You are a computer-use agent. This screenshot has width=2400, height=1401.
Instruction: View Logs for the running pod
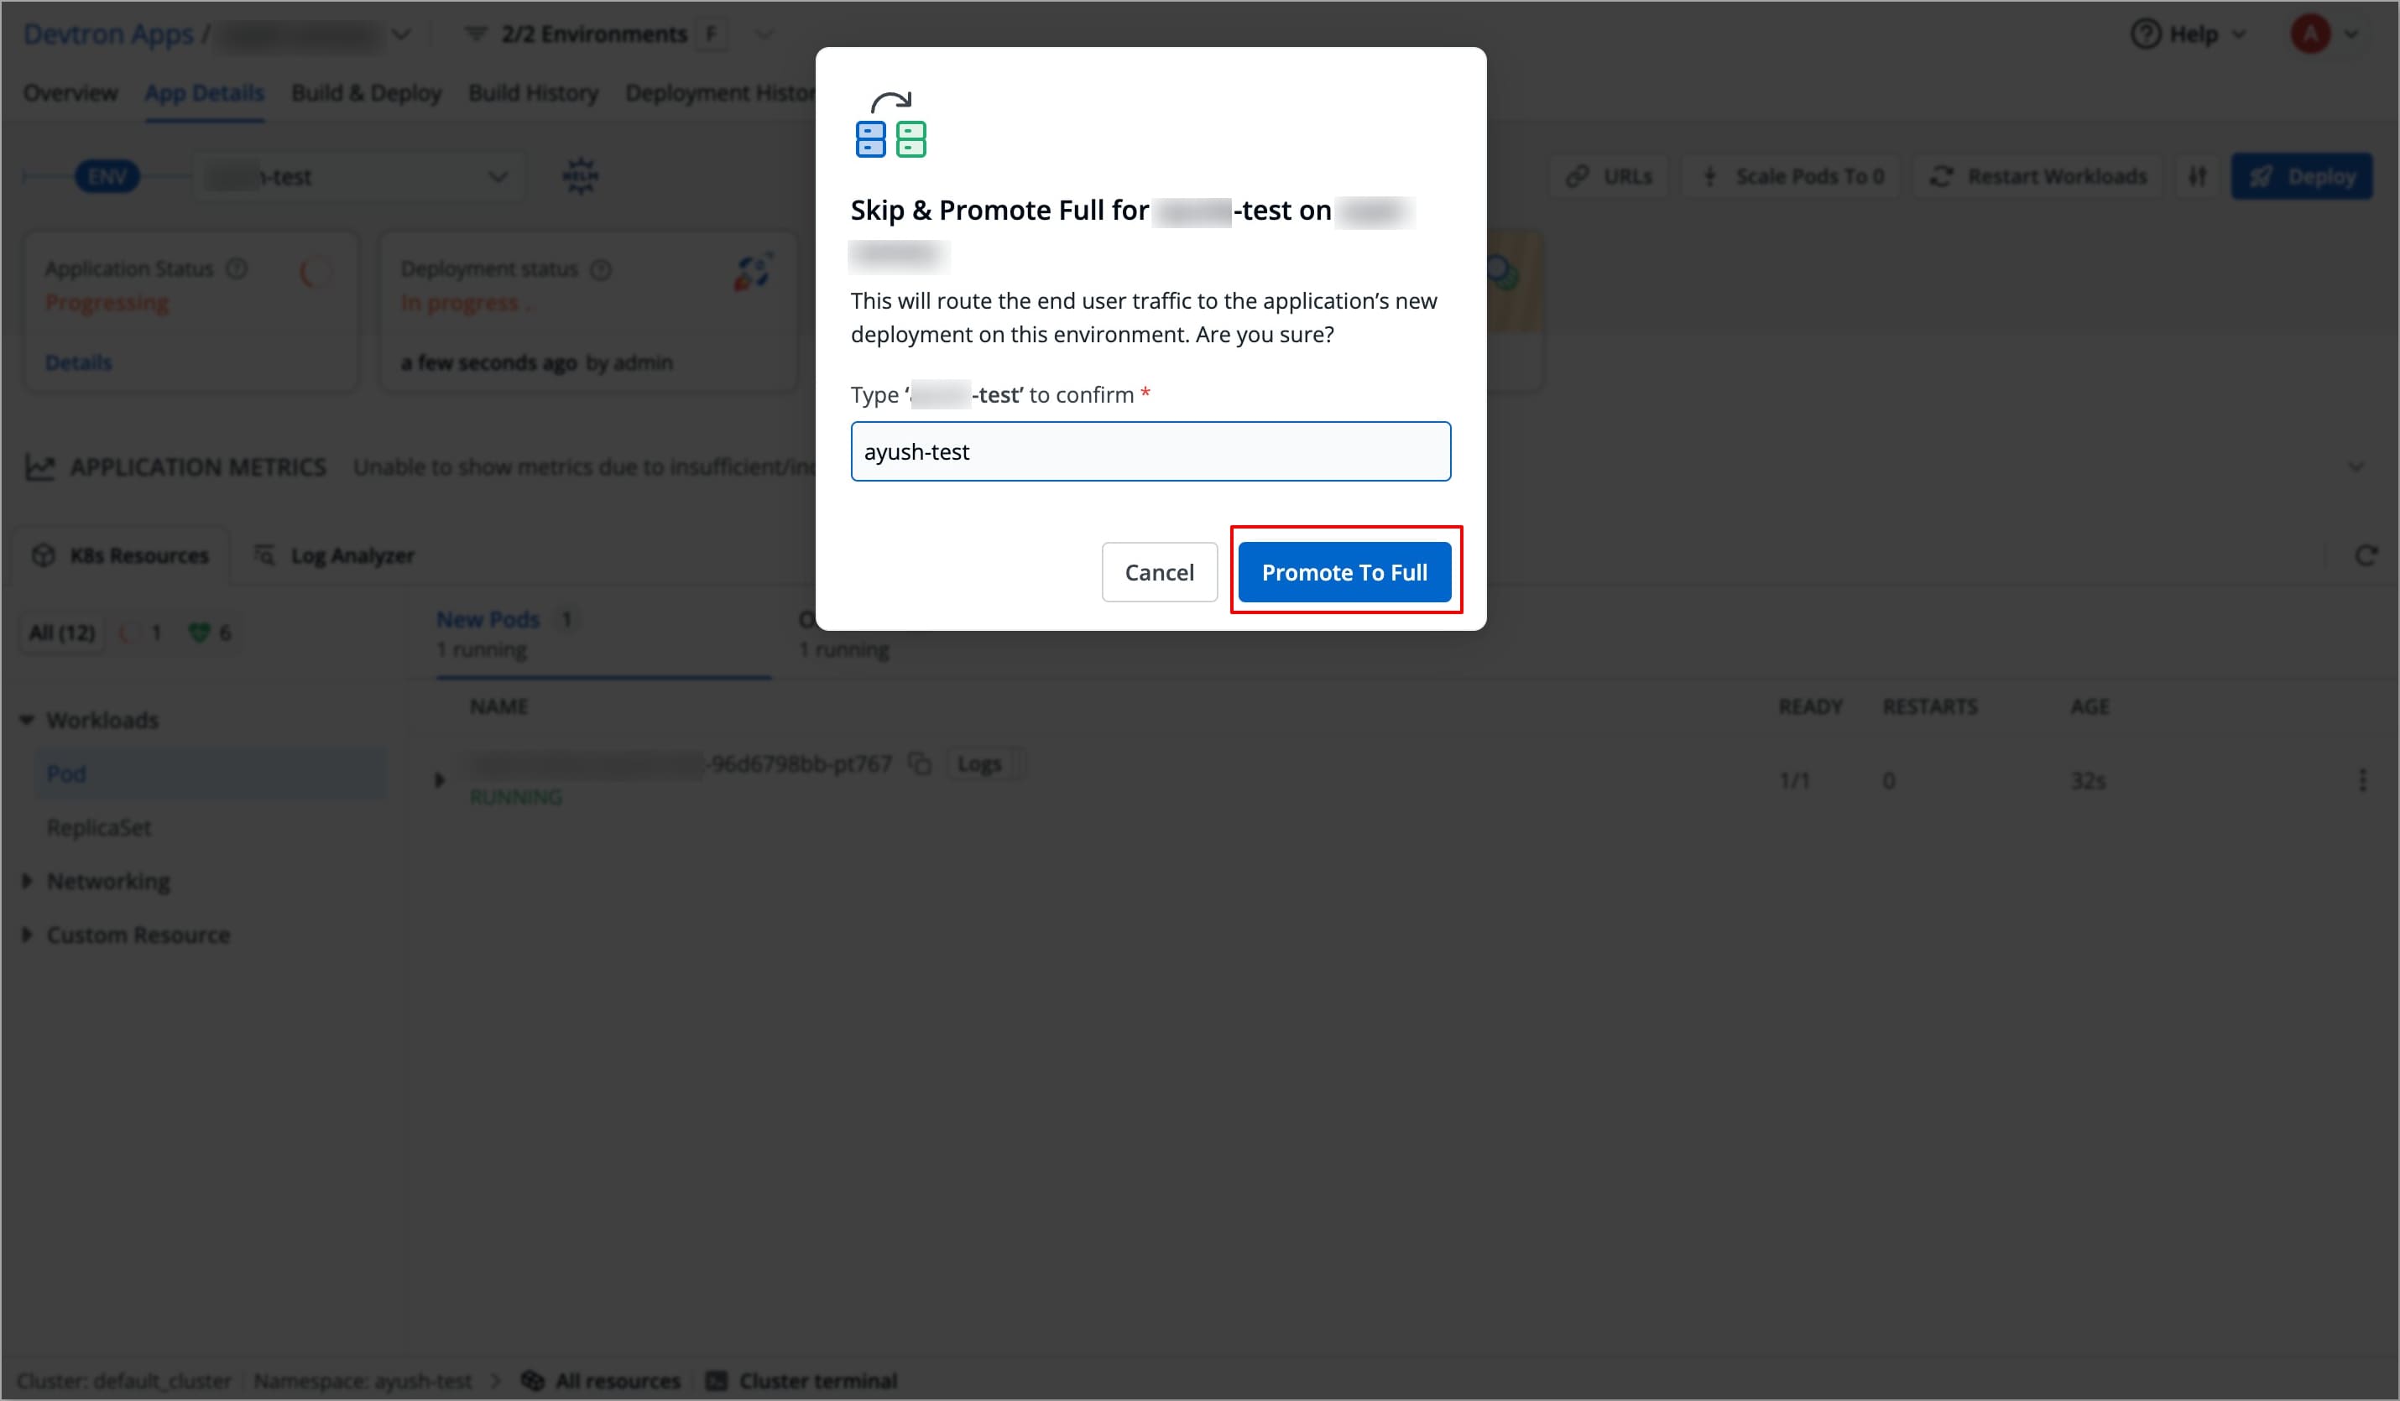[x=980, y=763]
